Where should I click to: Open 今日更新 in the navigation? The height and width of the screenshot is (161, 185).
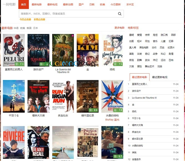pyautogui.click(x=116, y=4)
